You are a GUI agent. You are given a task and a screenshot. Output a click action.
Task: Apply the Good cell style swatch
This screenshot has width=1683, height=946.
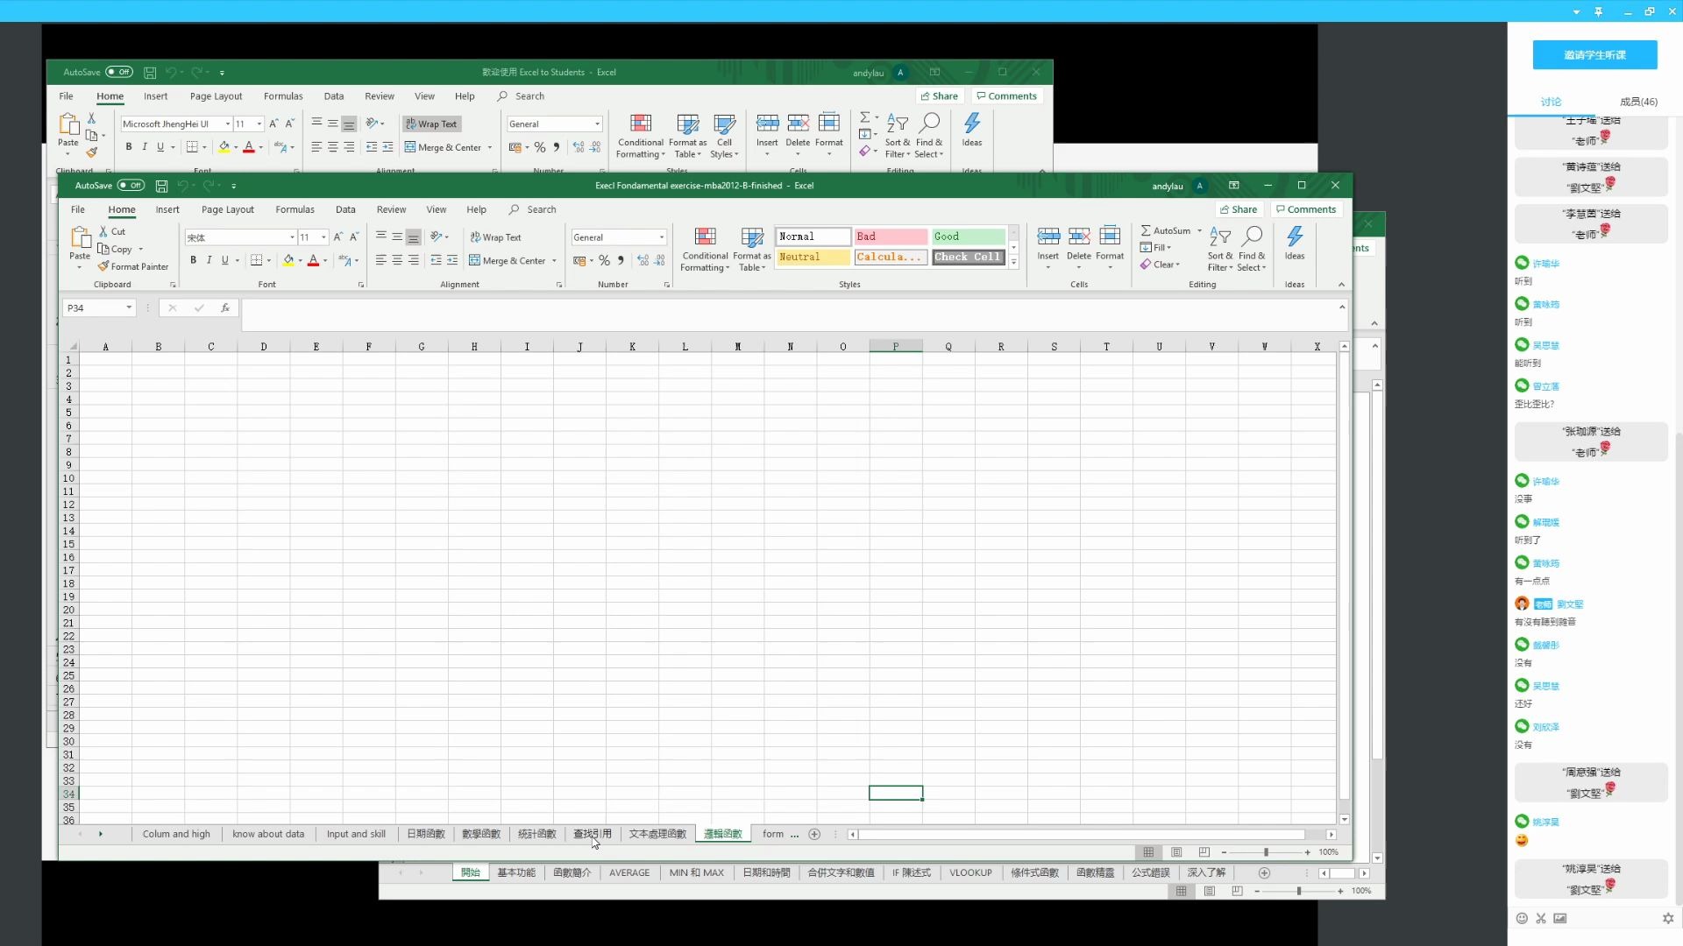[968, 236]
